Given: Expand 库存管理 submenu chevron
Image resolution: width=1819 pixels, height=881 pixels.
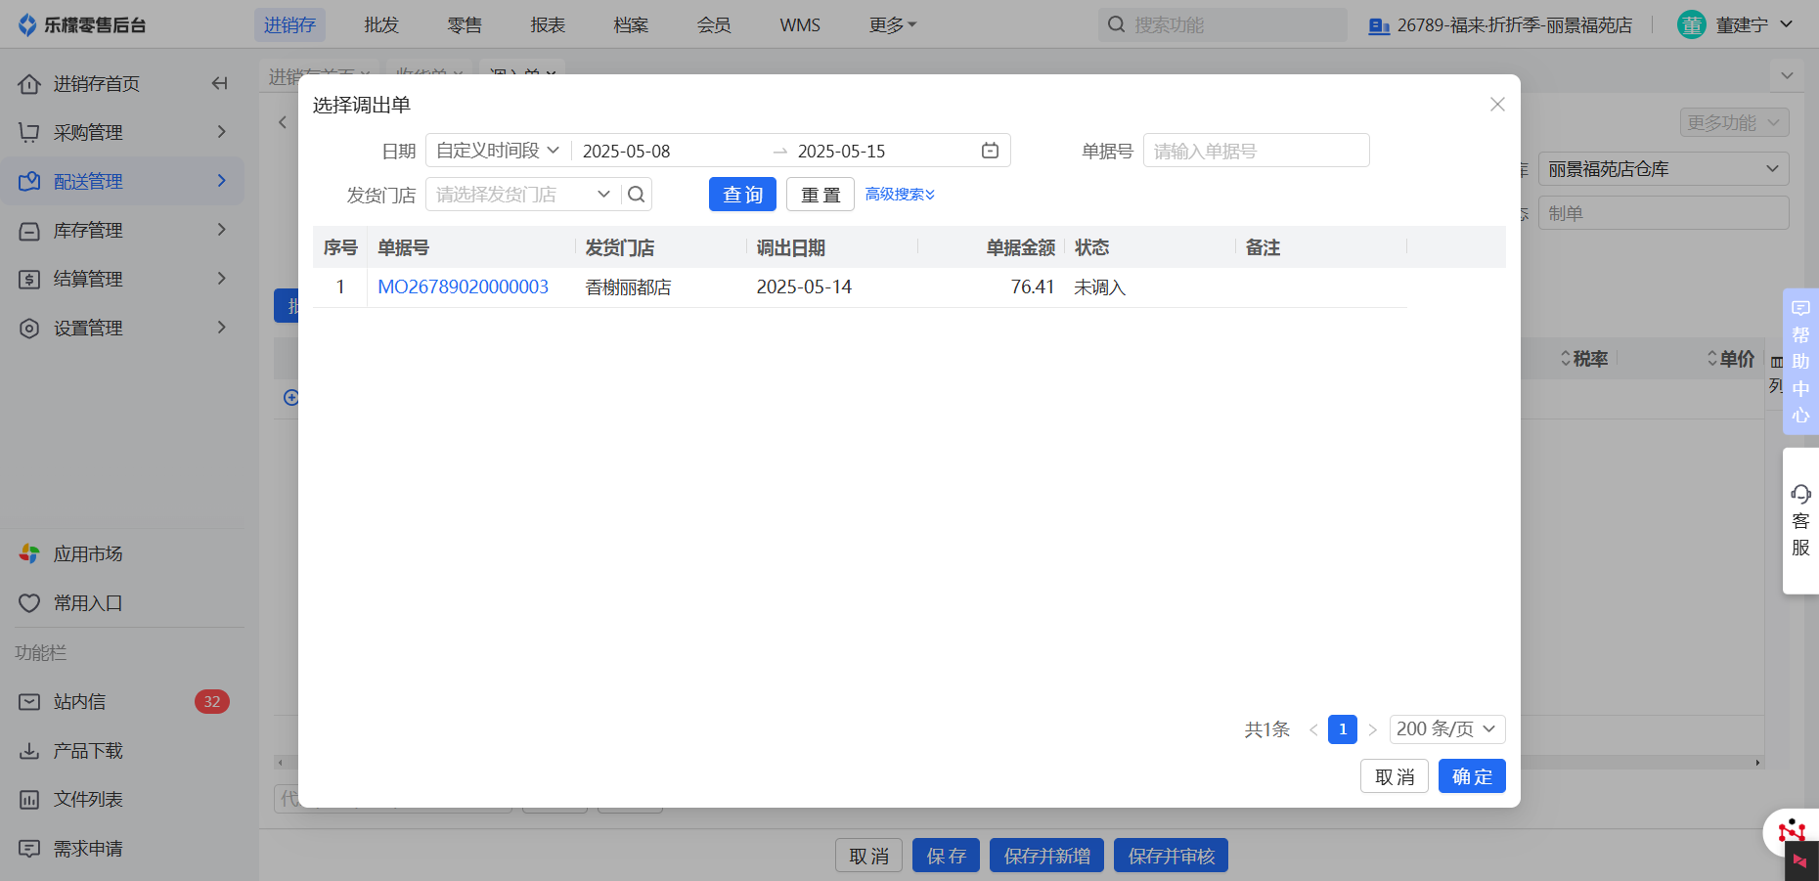Looking at the screenshot, I should click(x=222, y=230).
